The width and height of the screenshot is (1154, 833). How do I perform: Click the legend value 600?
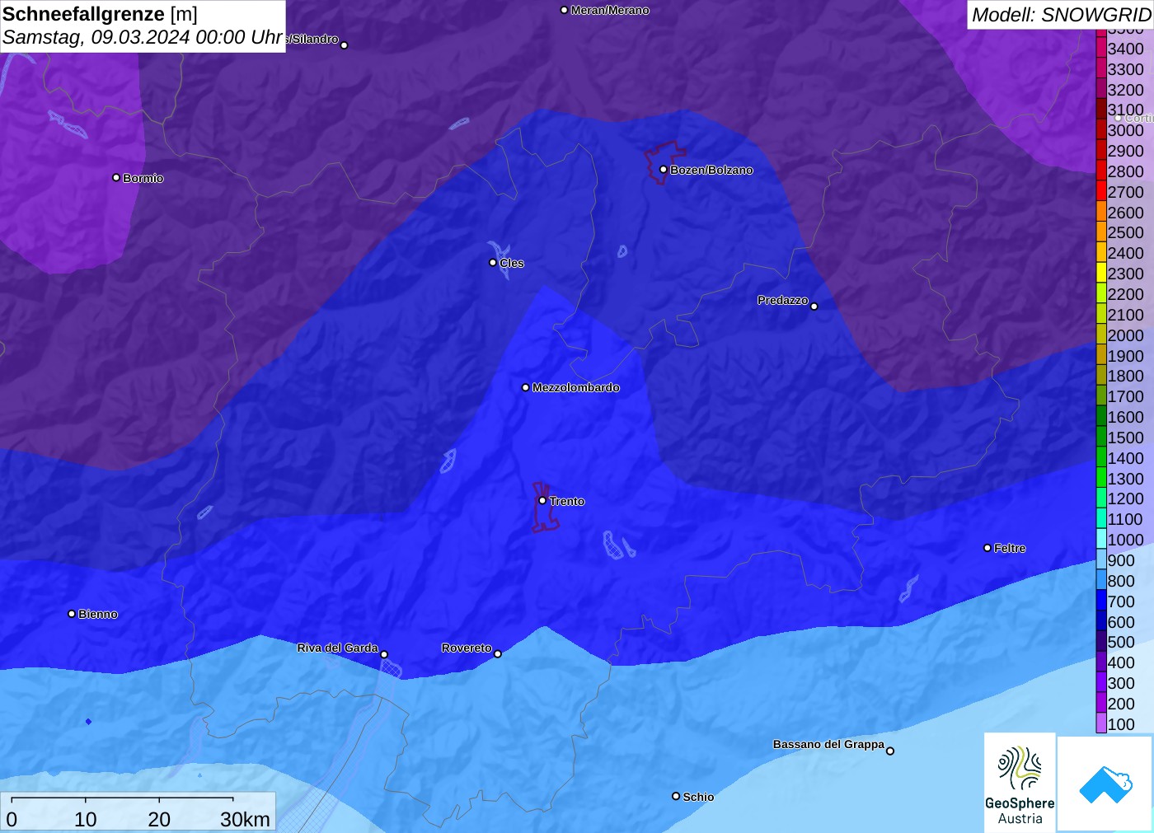[1121, 622]
